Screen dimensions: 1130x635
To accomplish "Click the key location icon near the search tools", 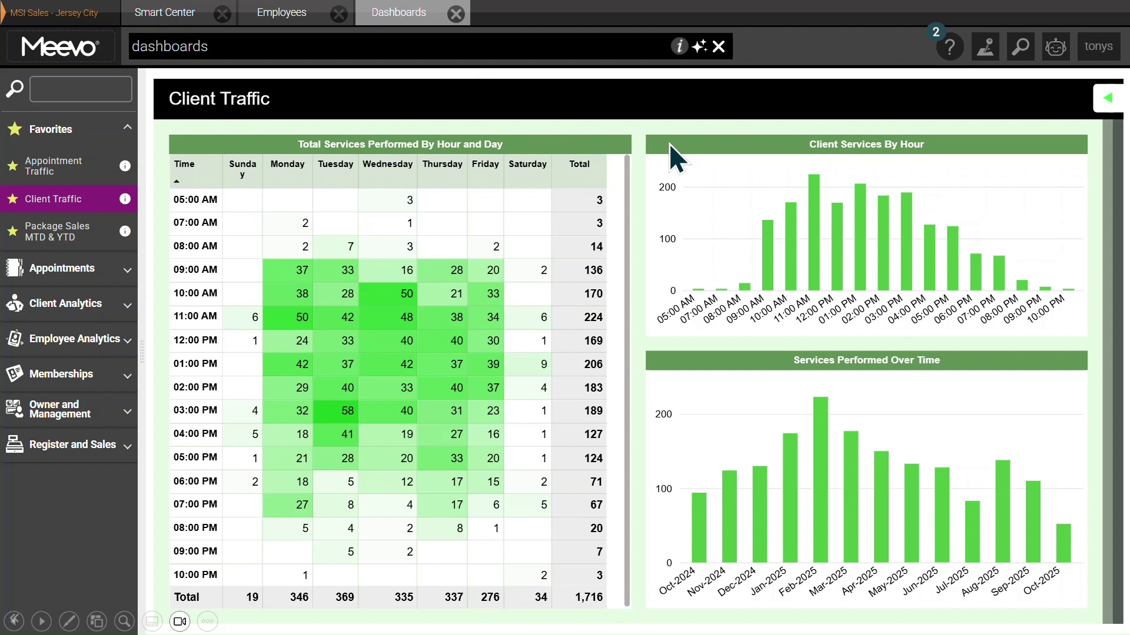I will 986,46.
